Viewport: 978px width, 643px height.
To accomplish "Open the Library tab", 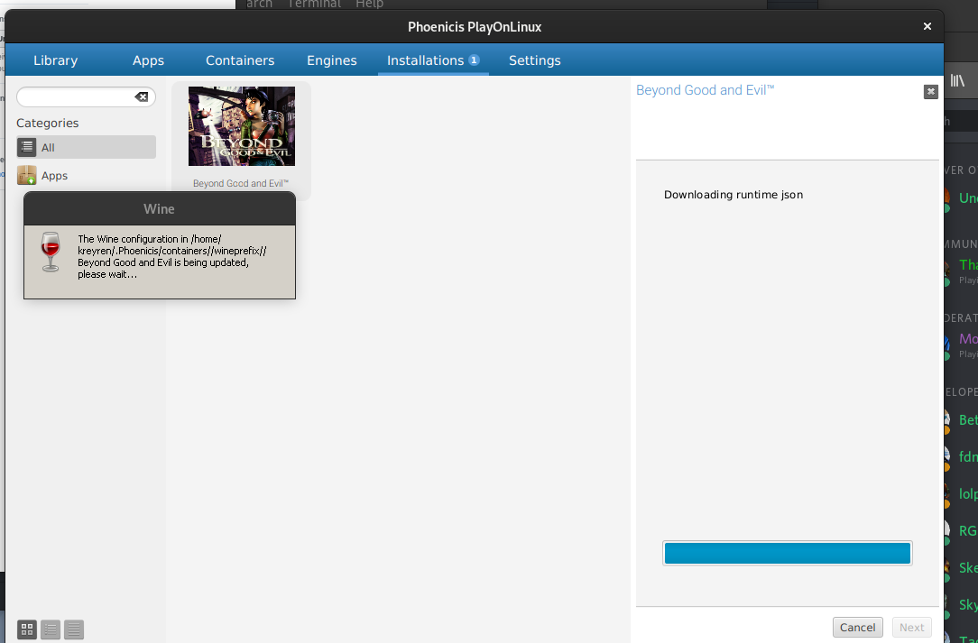I will click(56, 60).
